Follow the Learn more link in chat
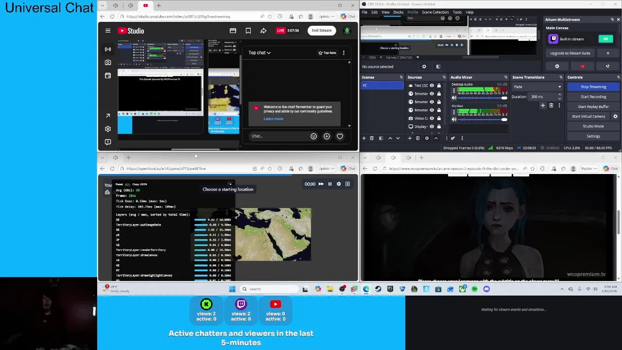This screenshot has height=350, width=622. (x=274, y=119)
